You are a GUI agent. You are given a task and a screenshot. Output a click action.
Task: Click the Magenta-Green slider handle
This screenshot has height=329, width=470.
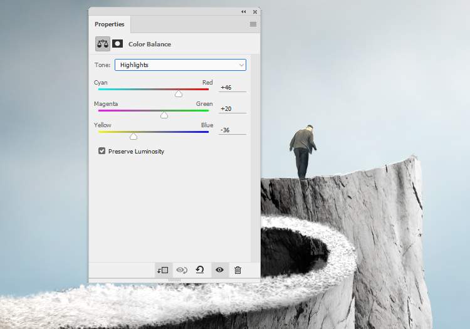coord(164,115)
